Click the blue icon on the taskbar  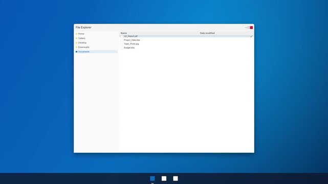(152, 178)
